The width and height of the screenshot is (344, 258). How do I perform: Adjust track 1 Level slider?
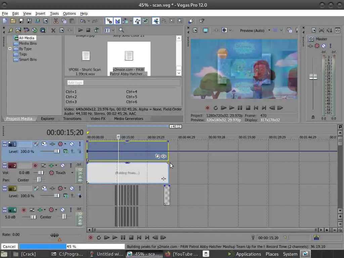pos(56,152)
